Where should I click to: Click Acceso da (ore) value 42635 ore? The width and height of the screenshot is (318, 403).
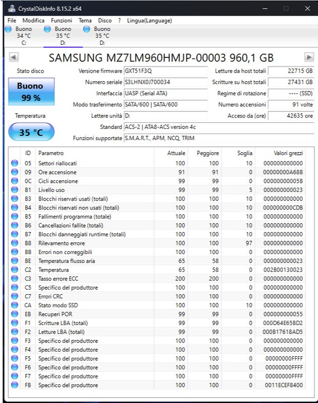pos(291,116)
